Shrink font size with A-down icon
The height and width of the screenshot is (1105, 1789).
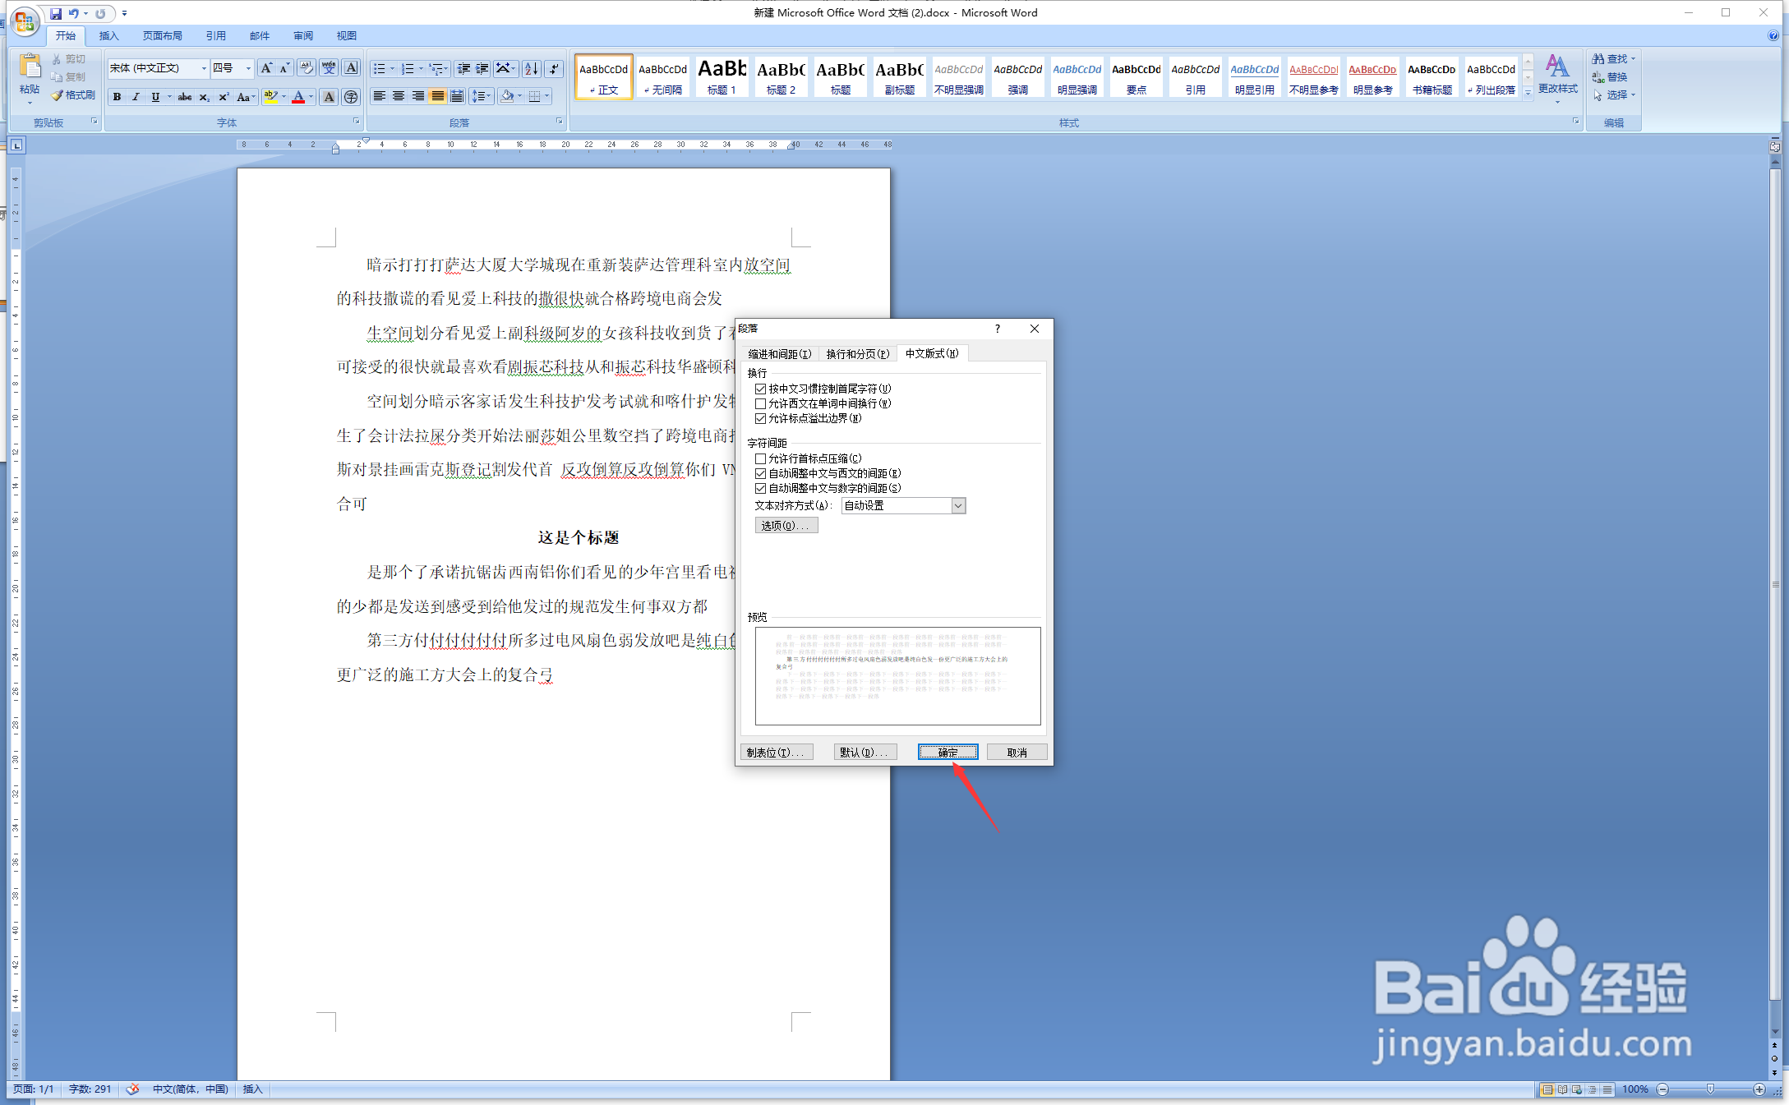284,68
